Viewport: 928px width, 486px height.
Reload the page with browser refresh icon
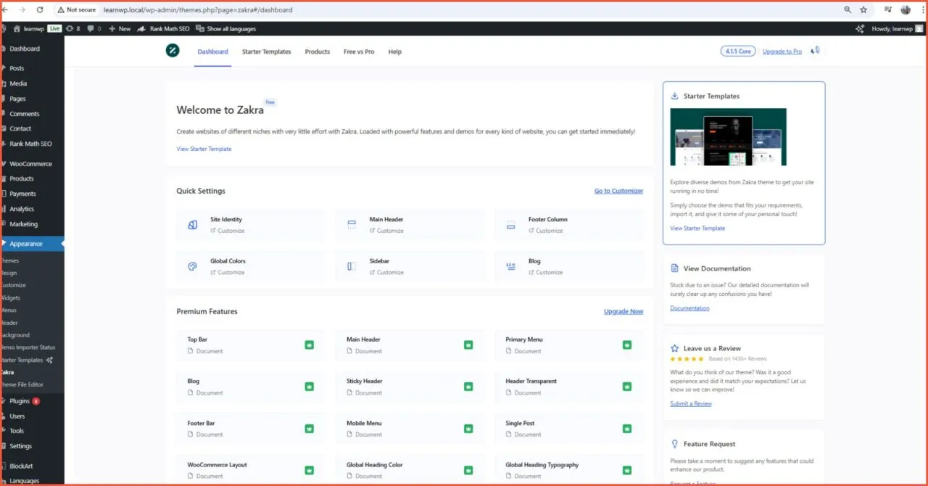coord(40,10)
